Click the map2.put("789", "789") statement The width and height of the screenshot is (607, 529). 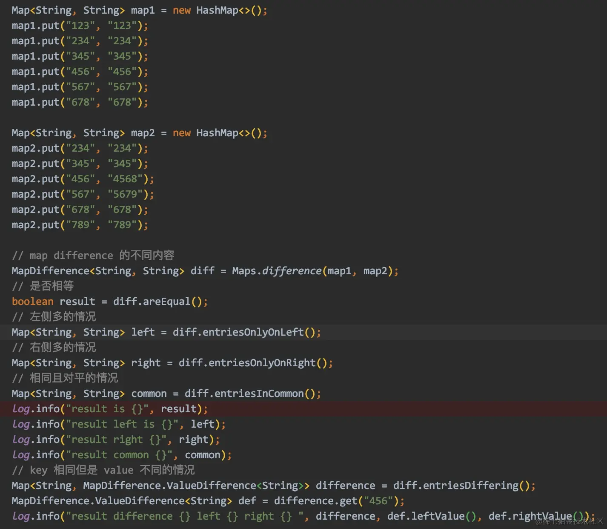(80, 225)
